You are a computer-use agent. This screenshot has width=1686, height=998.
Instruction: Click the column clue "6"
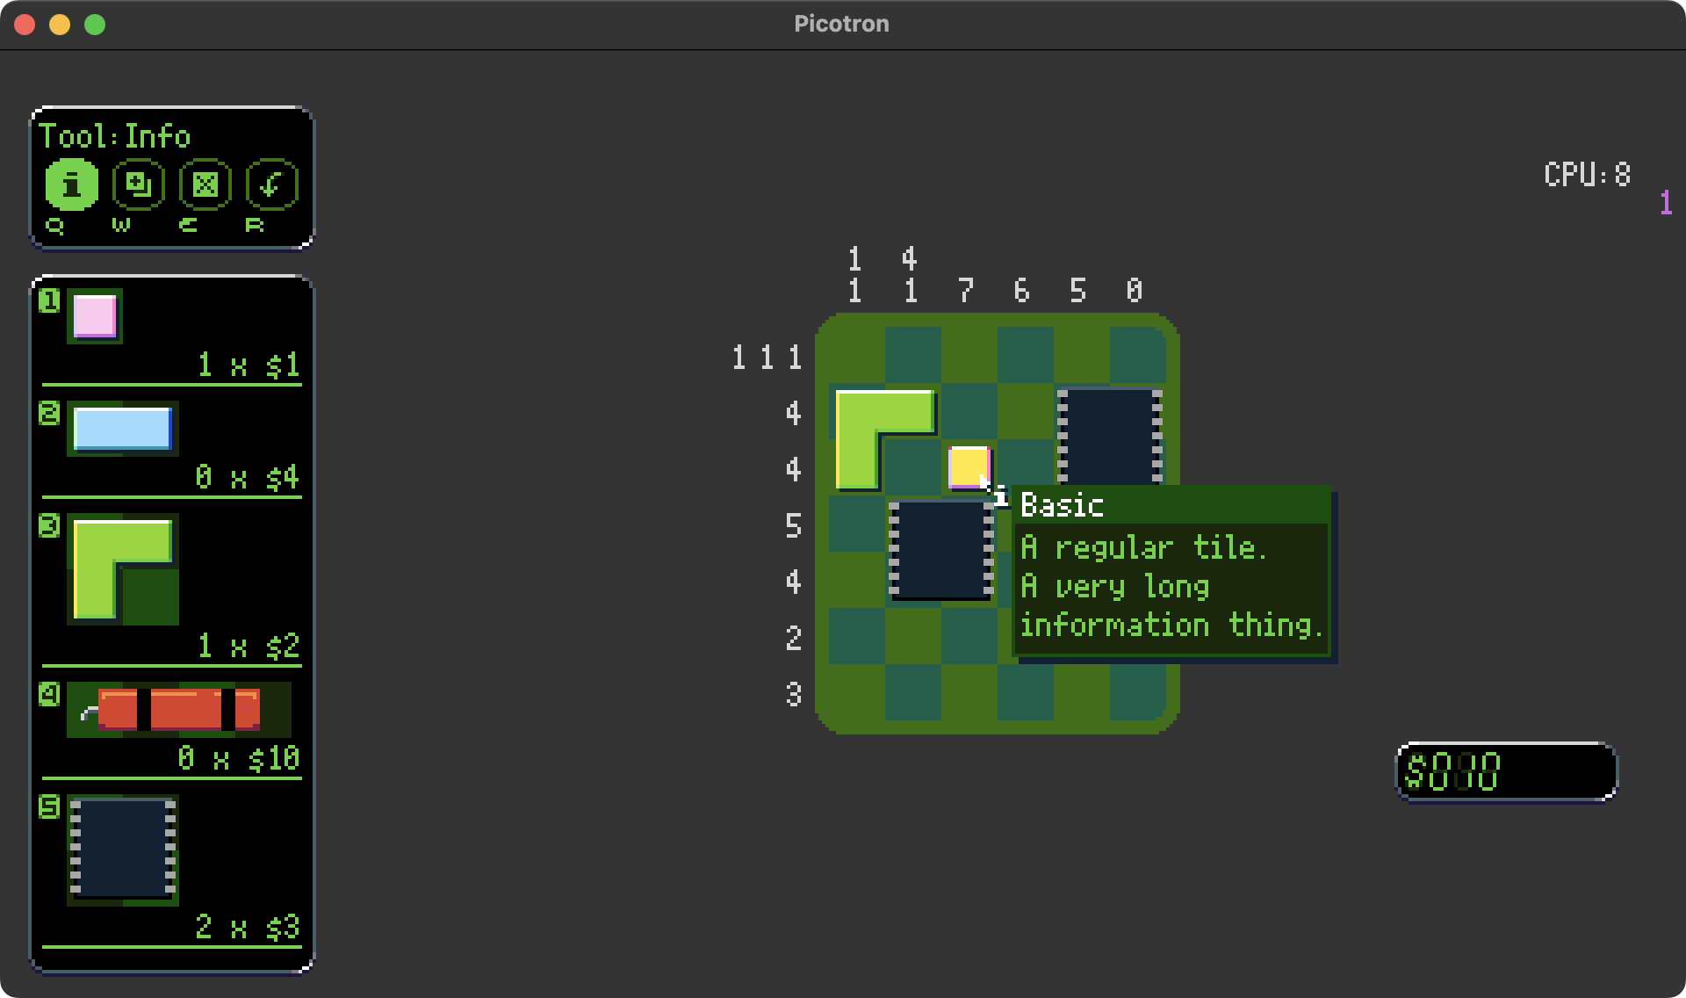click(x=1022, y=290)
